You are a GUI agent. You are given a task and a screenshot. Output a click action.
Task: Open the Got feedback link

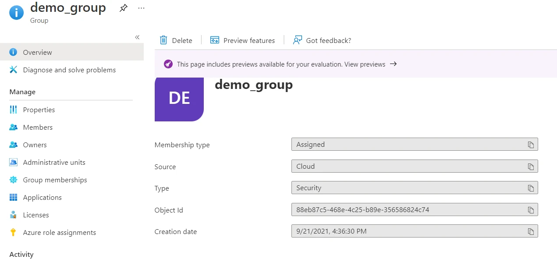322,40
